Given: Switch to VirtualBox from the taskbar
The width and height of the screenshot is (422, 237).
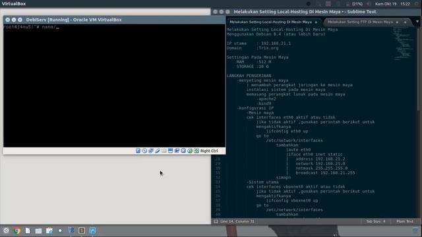Looking at the screenshot, I should (x=71, y=230).
